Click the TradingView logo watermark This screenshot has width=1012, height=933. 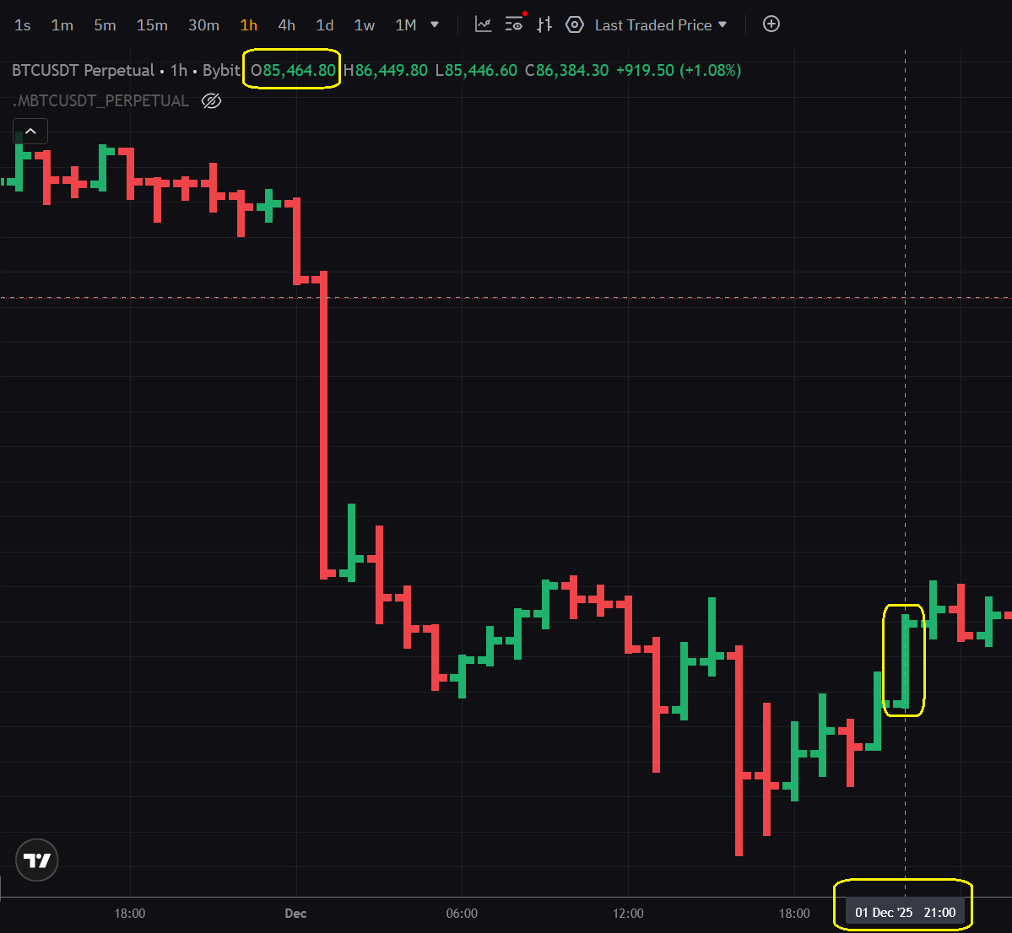pyautogui.click(x=36, y=860)
